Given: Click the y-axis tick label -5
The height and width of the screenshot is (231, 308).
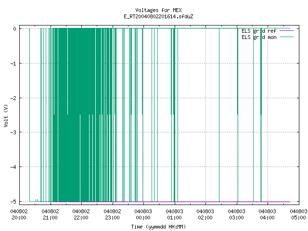Looking at the screenshot, I should point(13,202).
